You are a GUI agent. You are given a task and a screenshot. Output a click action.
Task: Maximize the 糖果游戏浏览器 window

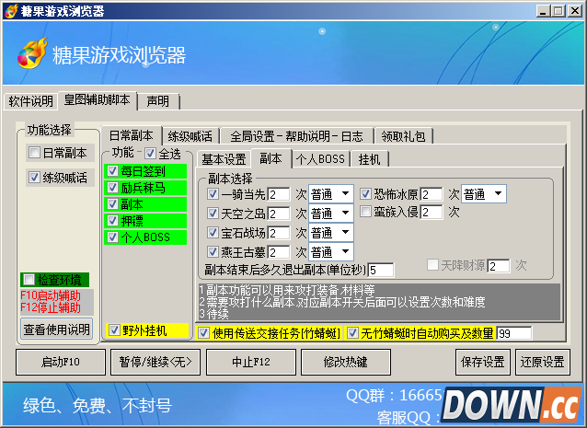[558, 11]
